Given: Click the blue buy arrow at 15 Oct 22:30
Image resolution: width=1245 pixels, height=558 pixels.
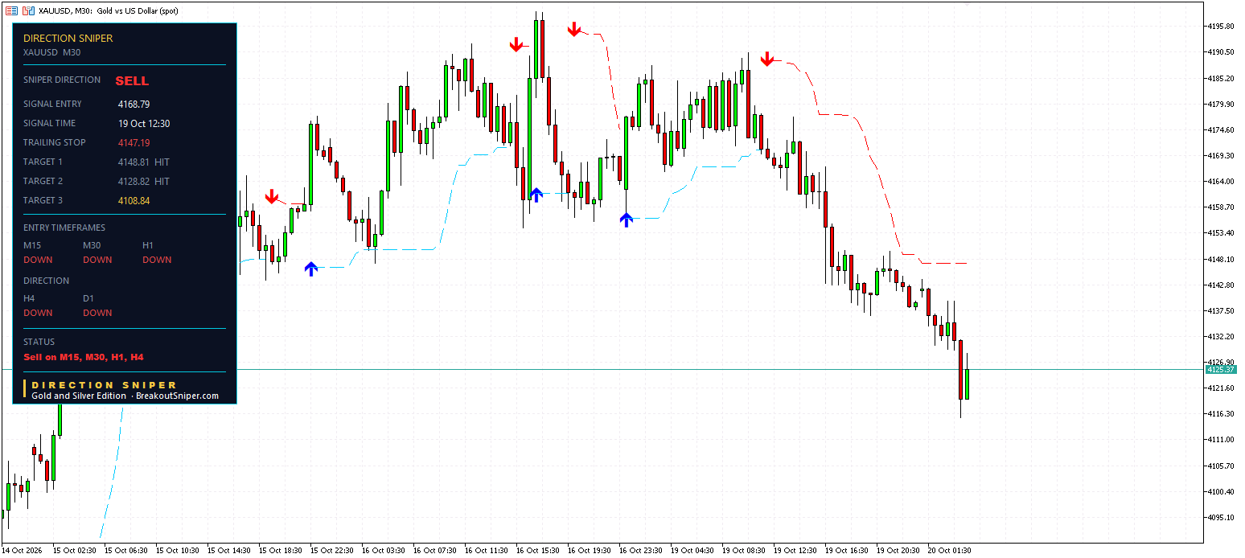Looking at the screenshot, I should (311, 269).
